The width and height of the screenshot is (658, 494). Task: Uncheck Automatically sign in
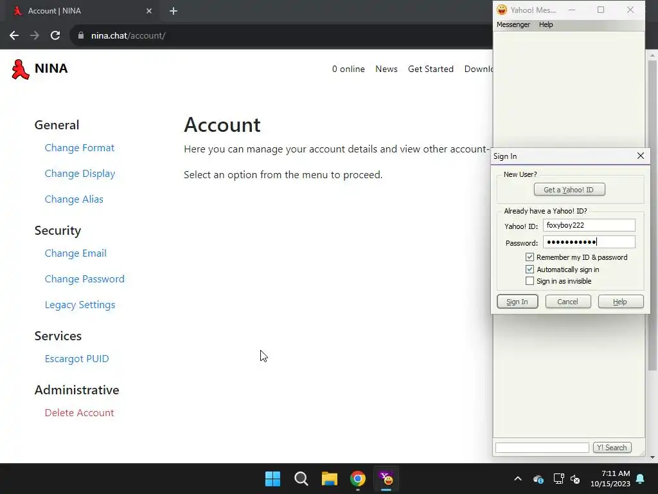coord(529,270)
